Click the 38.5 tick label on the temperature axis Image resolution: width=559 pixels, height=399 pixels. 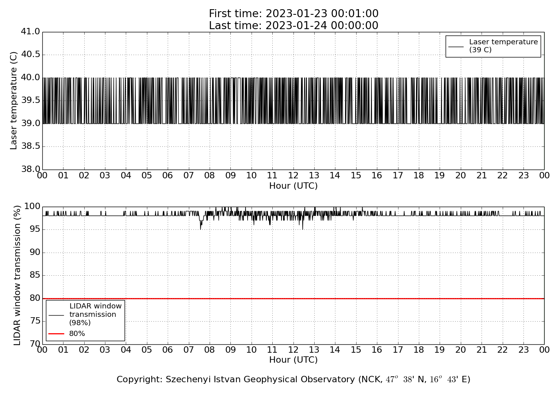[30, 146]
